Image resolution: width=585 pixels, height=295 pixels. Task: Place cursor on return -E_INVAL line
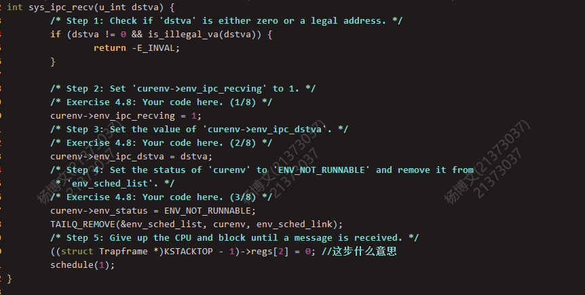click(x=136, y=48)
